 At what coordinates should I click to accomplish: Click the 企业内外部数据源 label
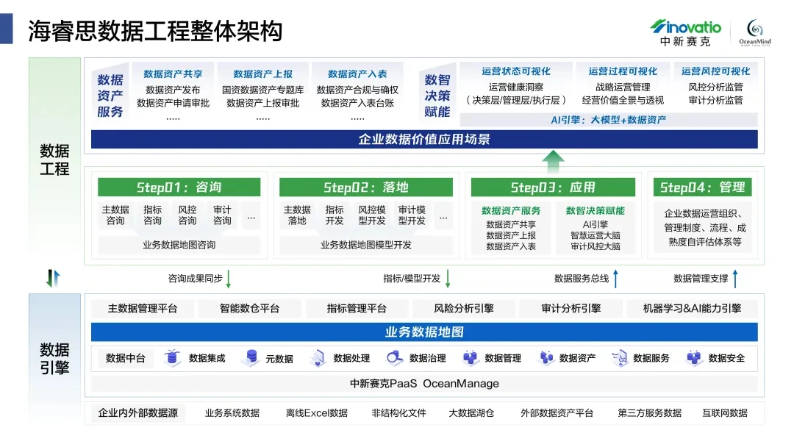(138, 412)
